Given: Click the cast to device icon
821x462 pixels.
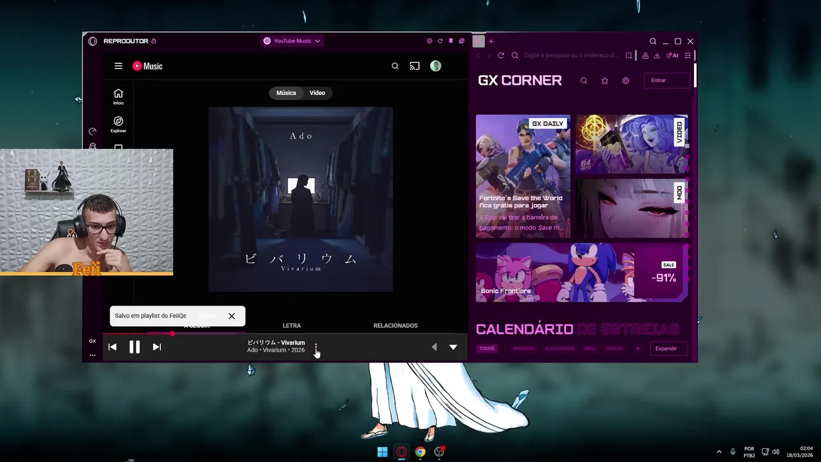Looking at the screenshot, I should pyautogui.click(x=415, y=66).
